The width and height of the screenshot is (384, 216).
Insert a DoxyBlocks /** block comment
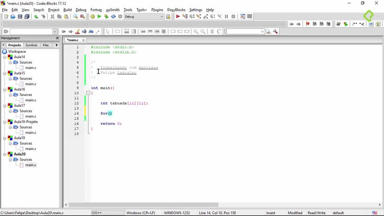point(355,24)
